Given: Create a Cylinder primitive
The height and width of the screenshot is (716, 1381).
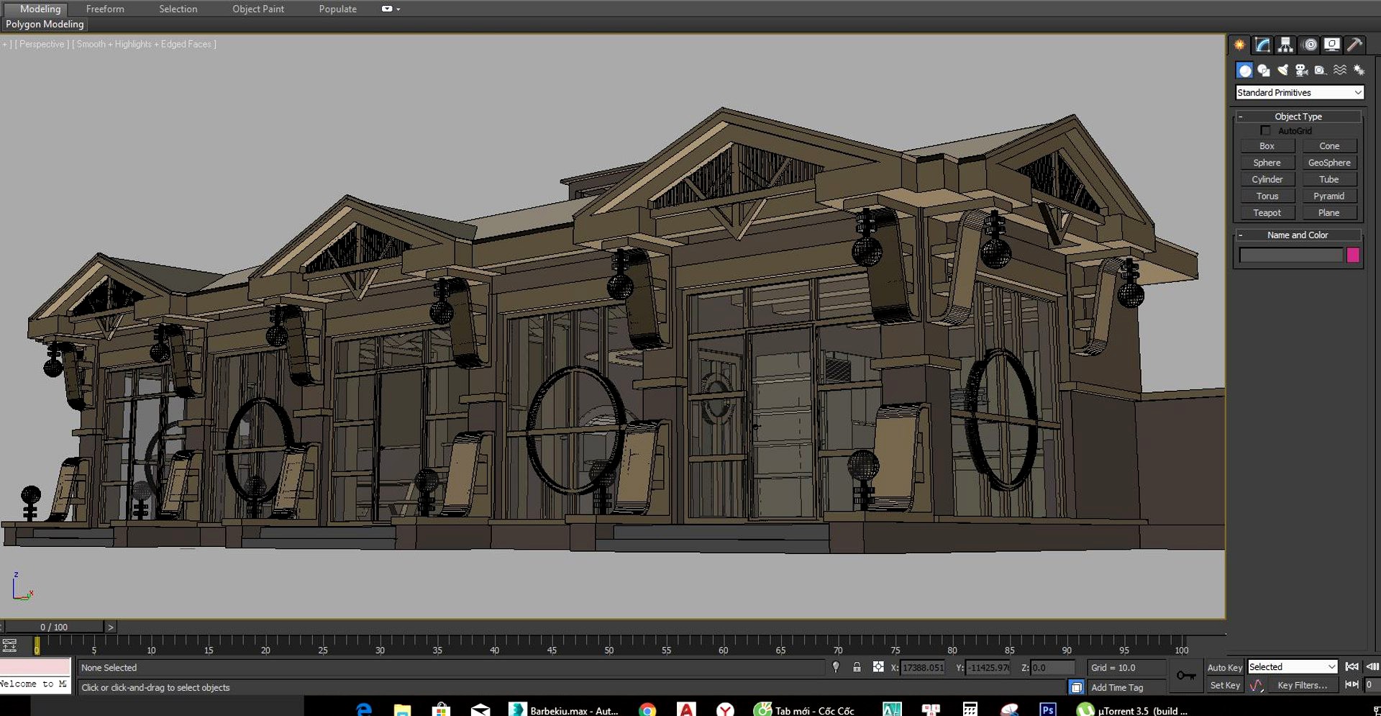Looking at the screenshot, I should click(x=1267, y=179).
